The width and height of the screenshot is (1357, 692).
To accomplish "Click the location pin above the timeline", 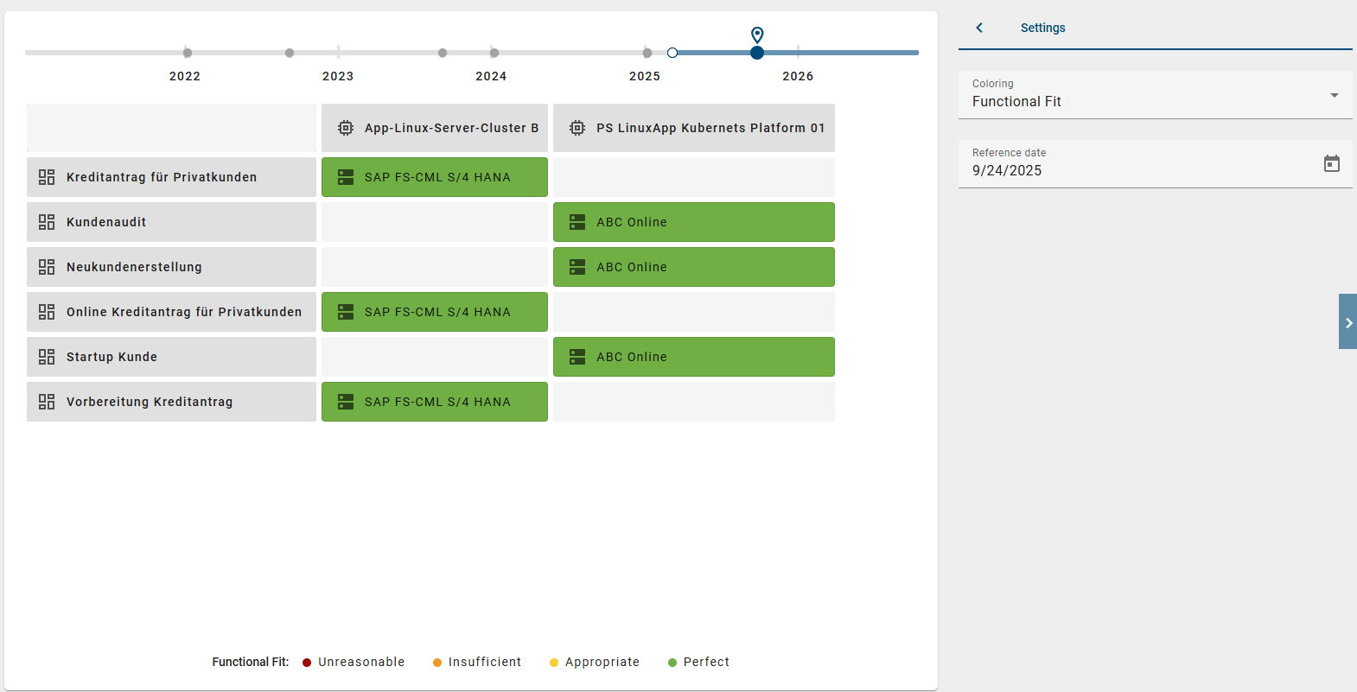I will [x=757, y=35].
